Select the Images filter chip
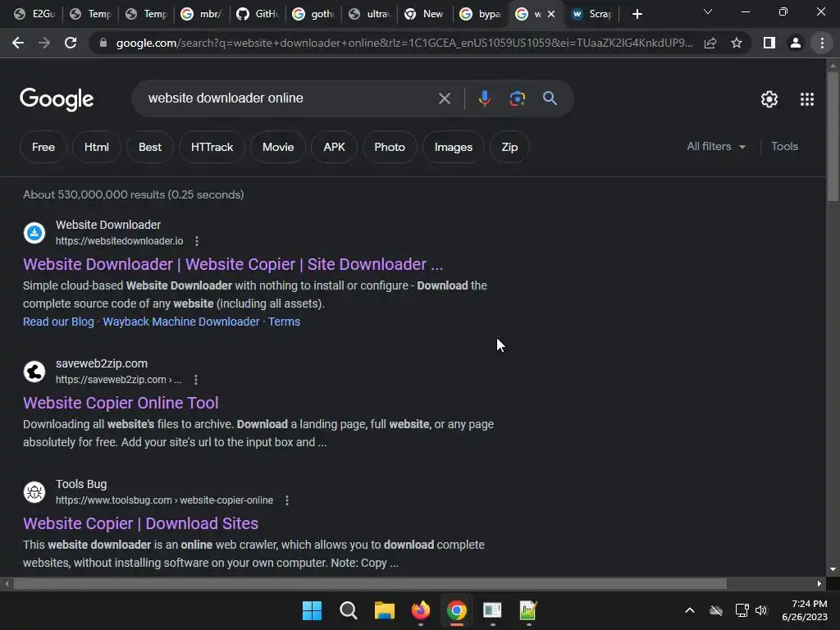This screenshot has width=840, height=630. pyautogui.click(x=454, y=148)
